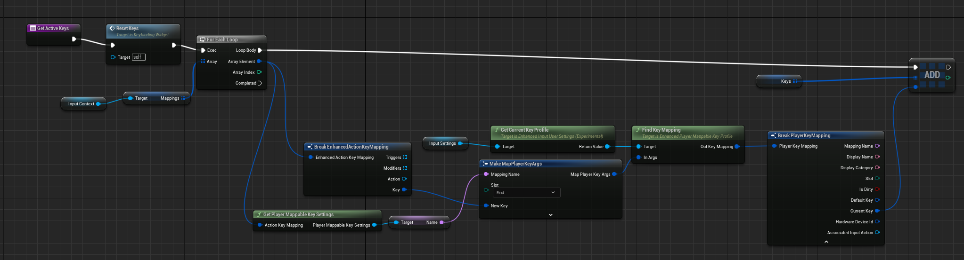The image size is (964, 260).
Task: Click the Out Key Mapping output pin
Action: 737,147
